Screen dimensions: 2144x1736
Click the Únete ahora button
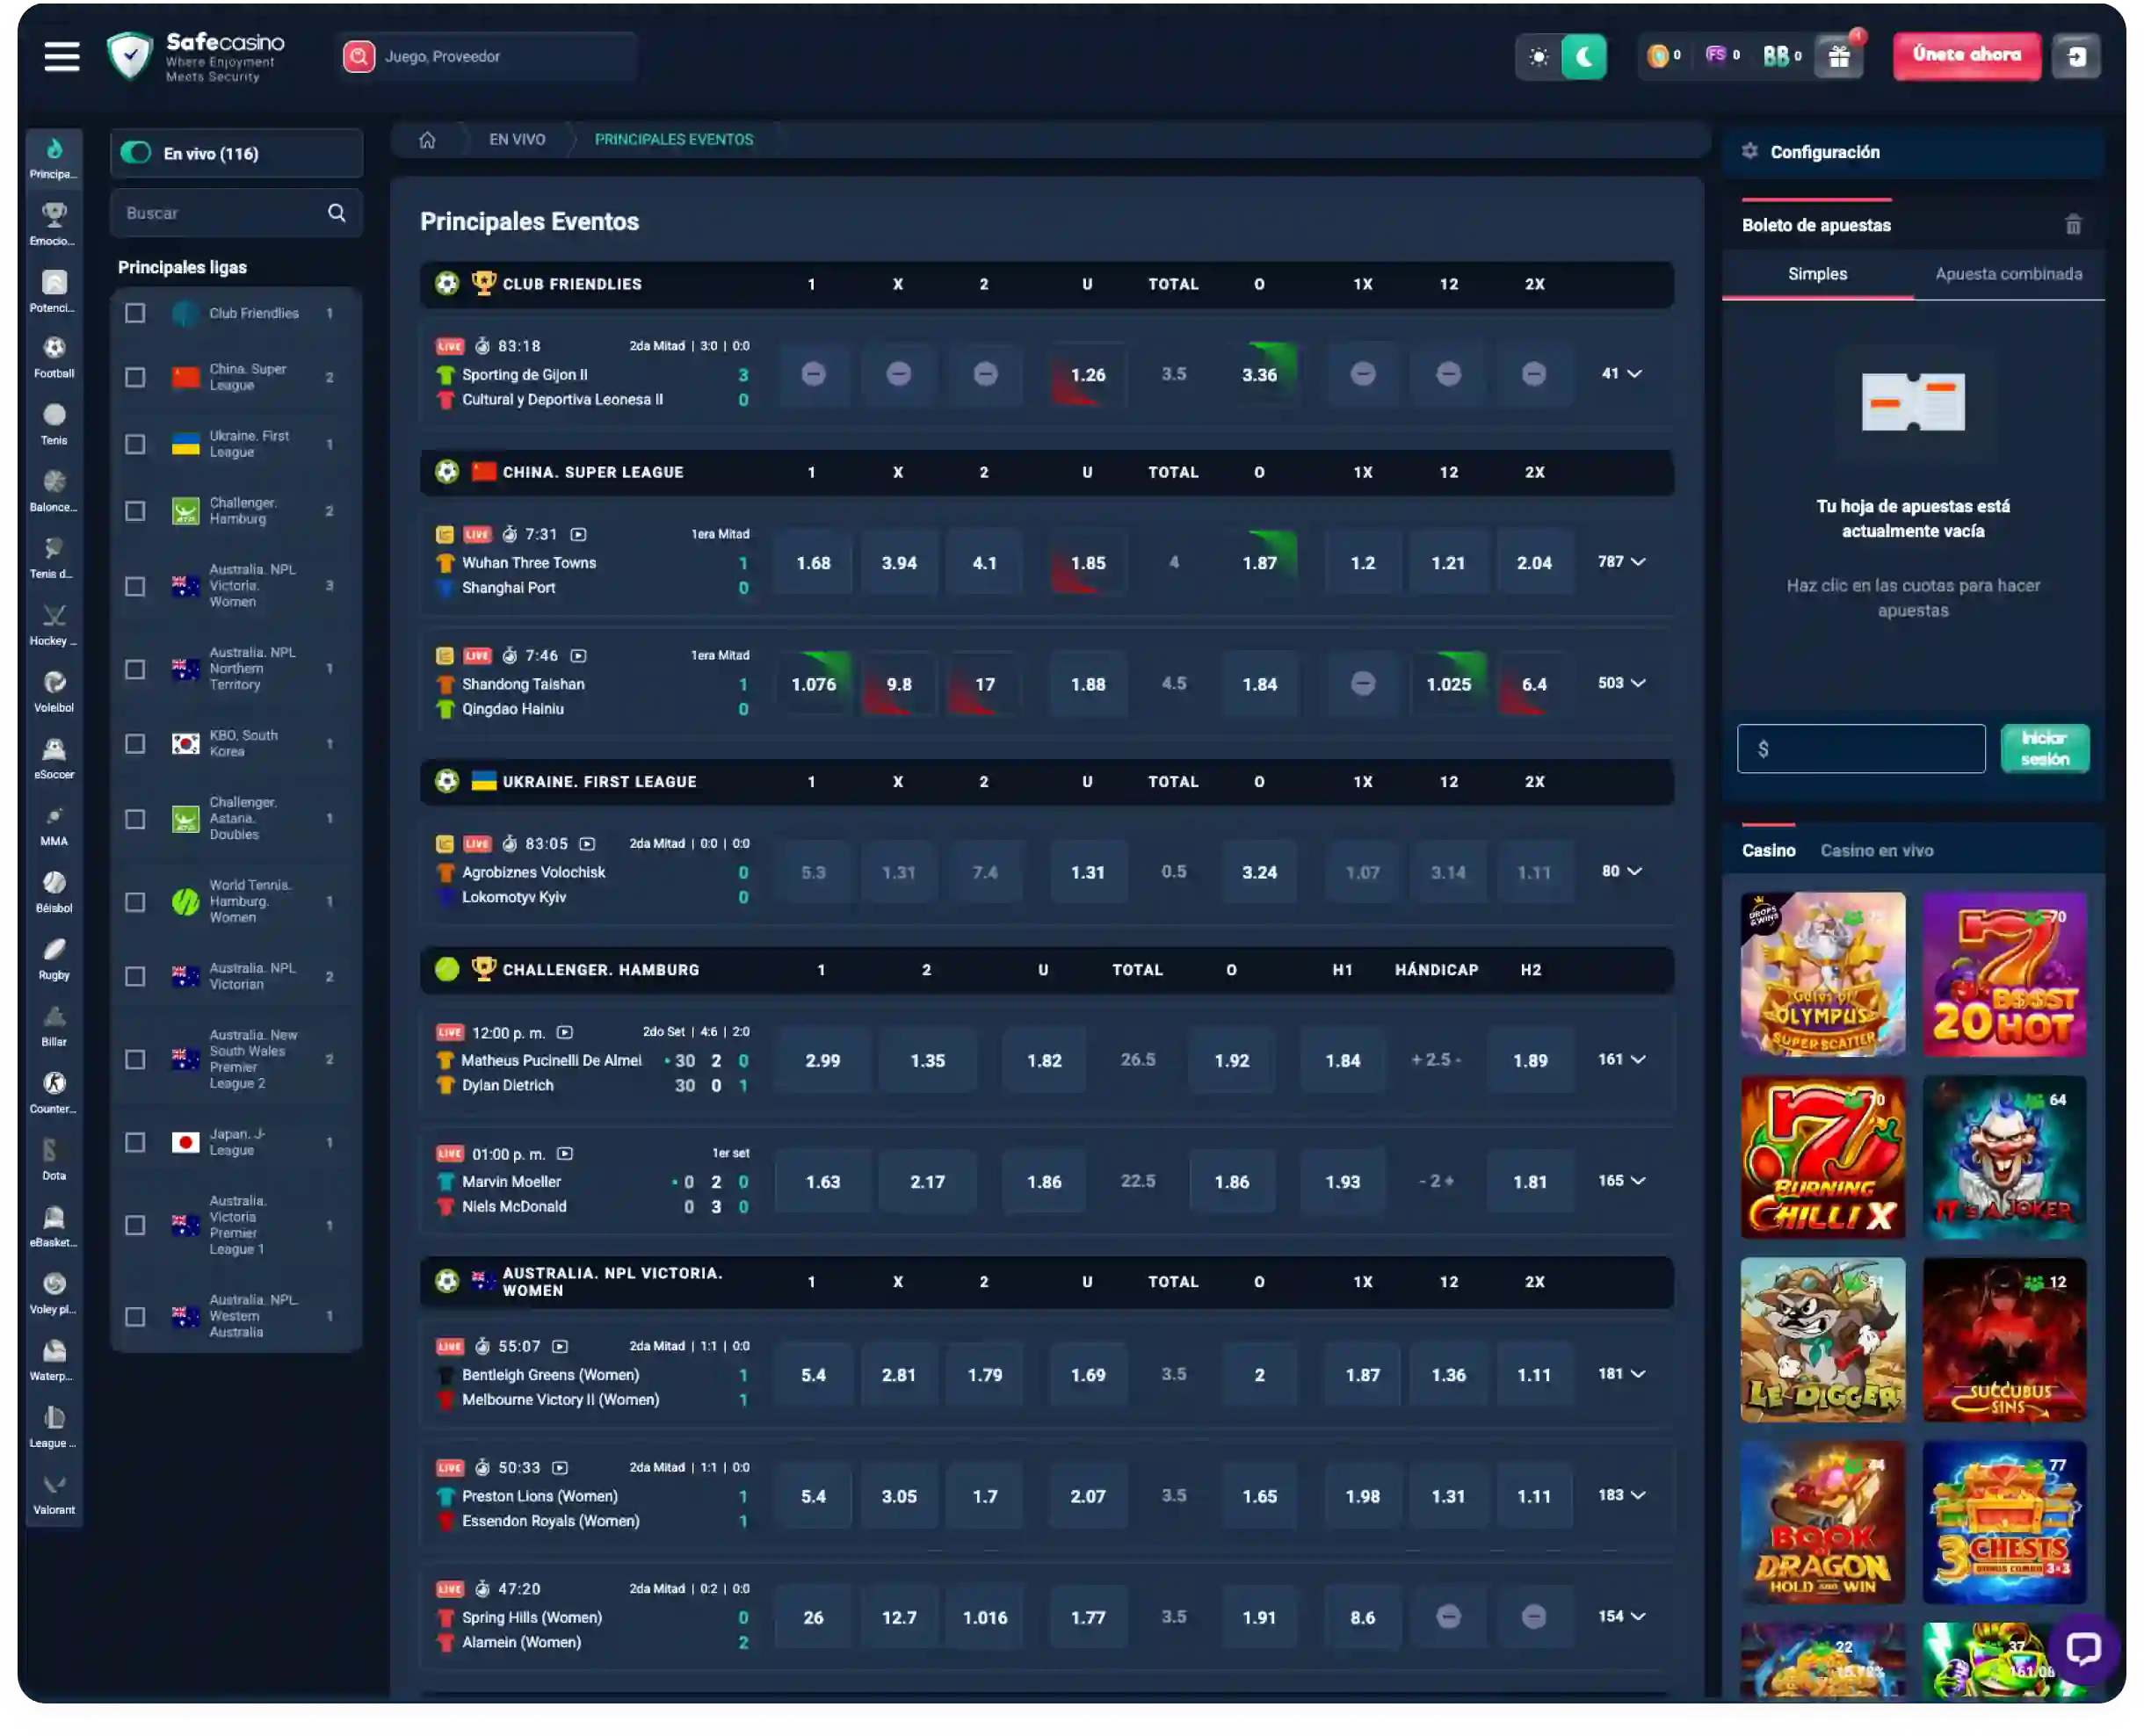1966,56
